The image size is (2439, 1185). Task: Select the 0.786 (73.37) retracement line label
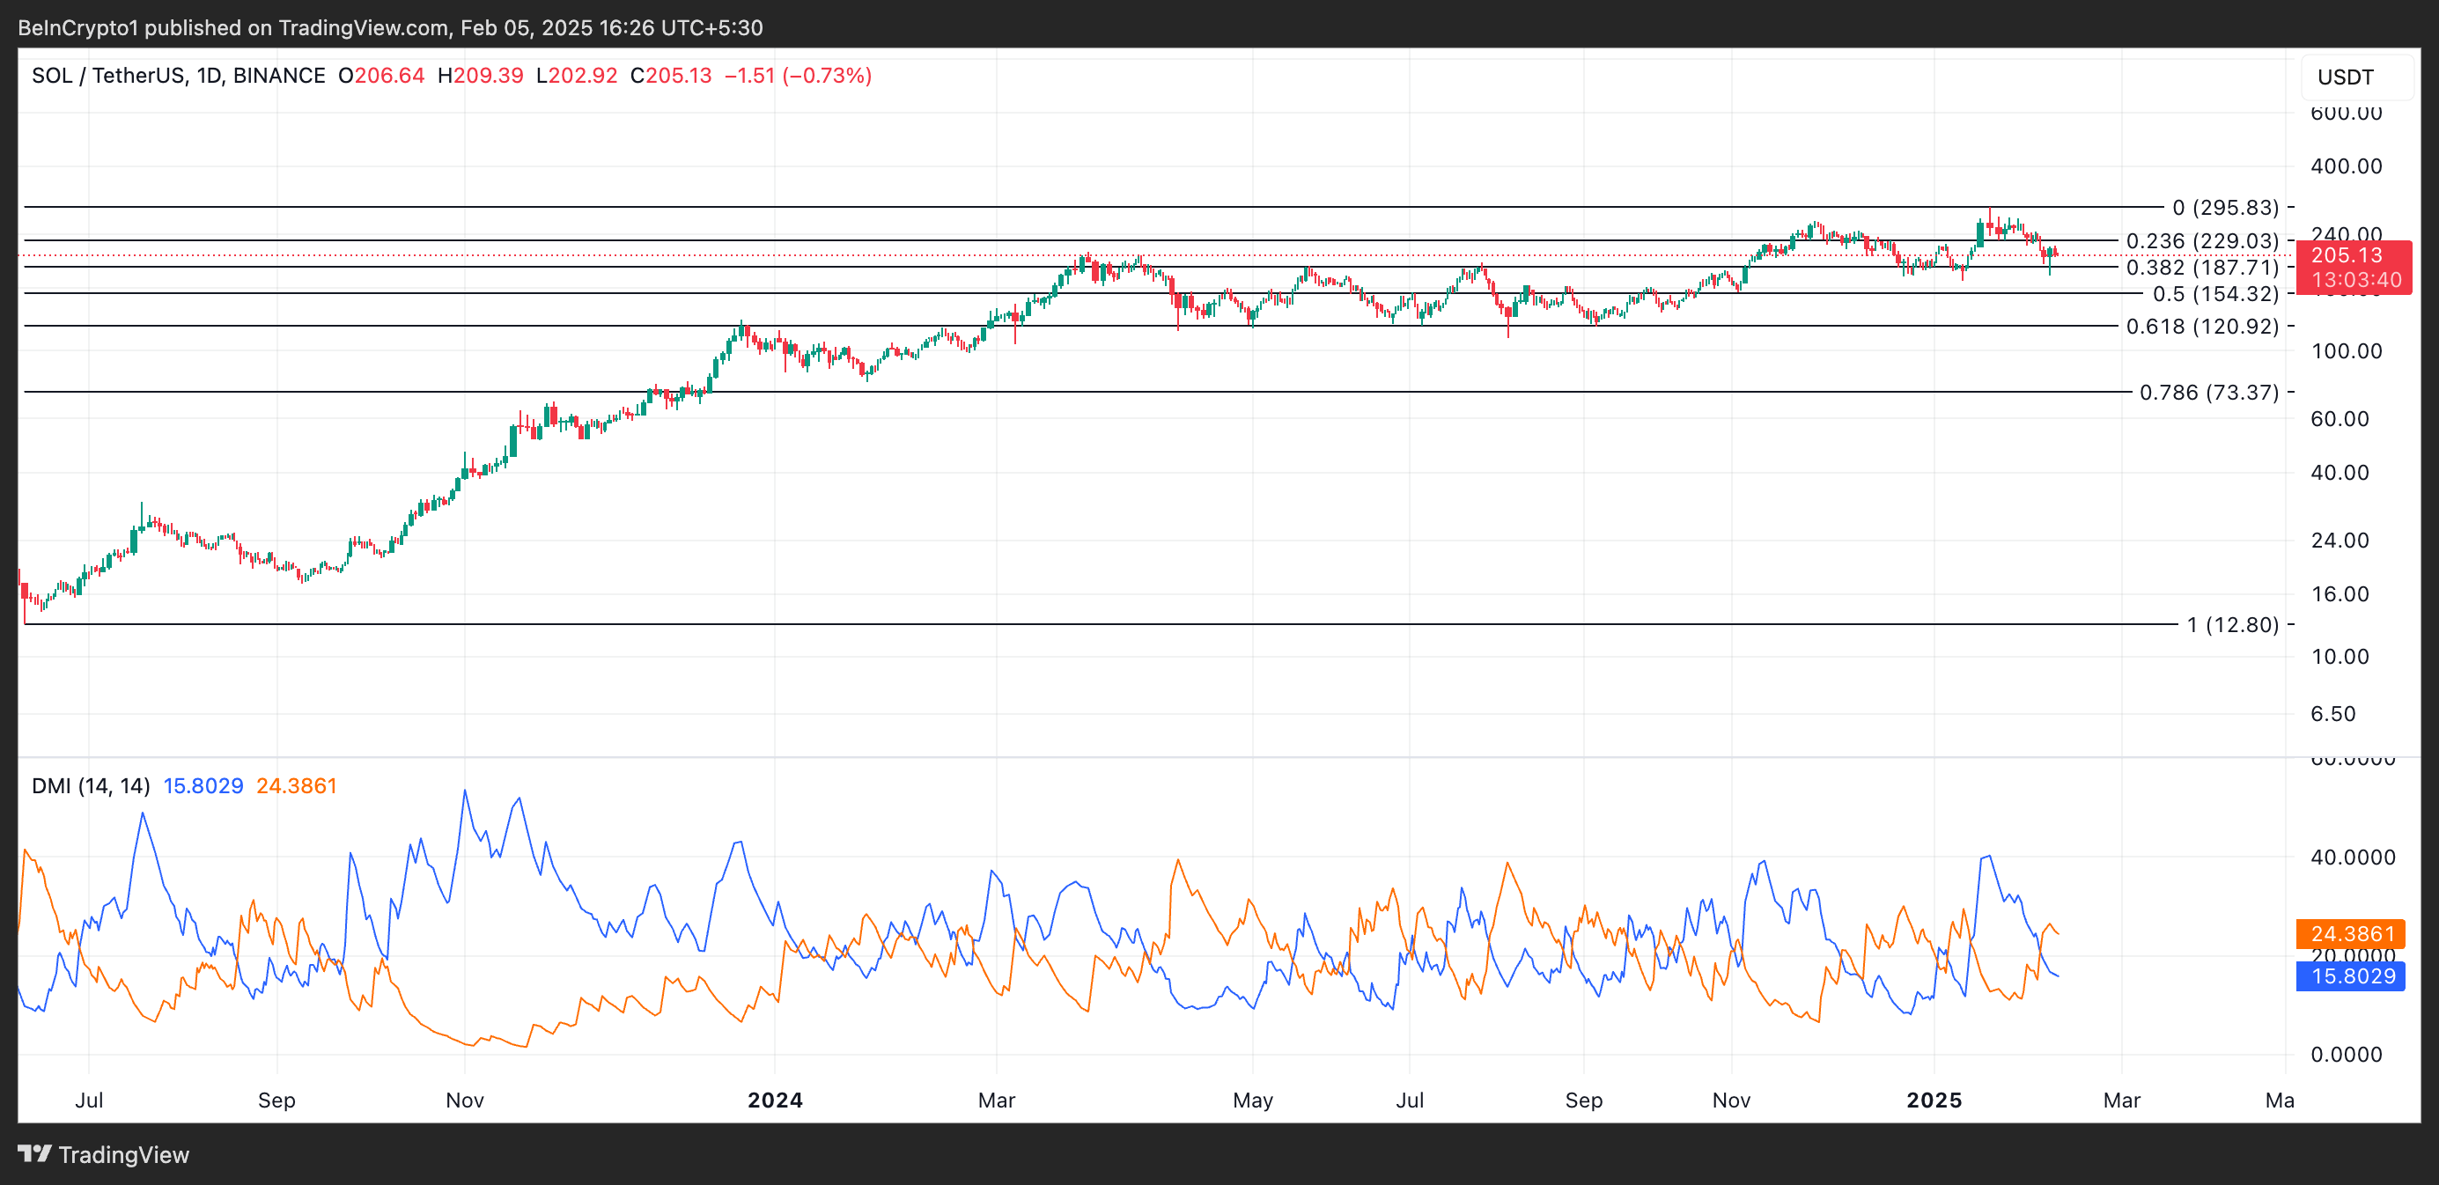(2208, 392)
